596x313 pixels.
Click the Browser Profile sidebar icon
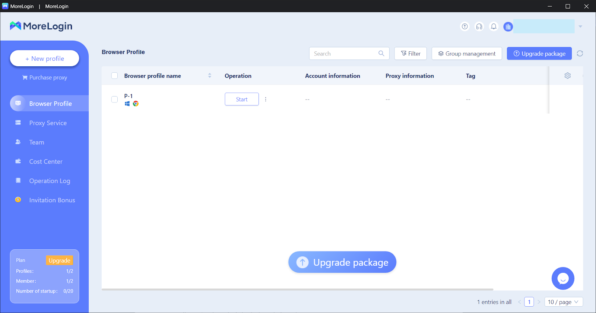click(x=18, y=103)
